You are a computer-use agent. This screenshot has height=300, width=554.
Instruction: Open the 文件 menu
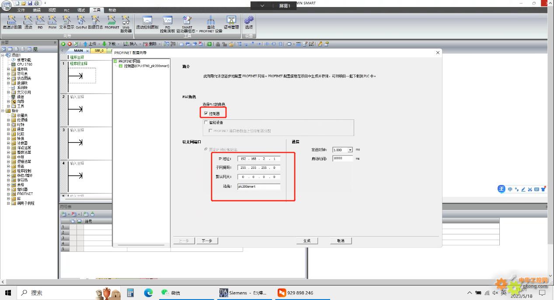click(x=21, y=10)
